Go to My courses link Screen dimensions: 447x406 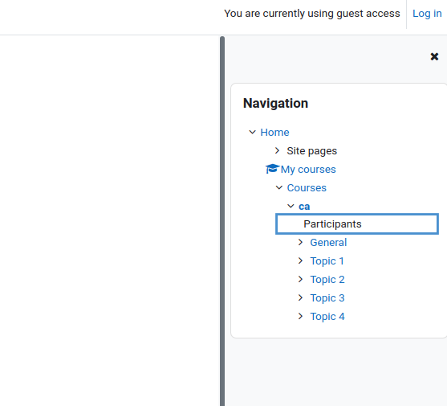pyautogui.click(x=308, y=170)
